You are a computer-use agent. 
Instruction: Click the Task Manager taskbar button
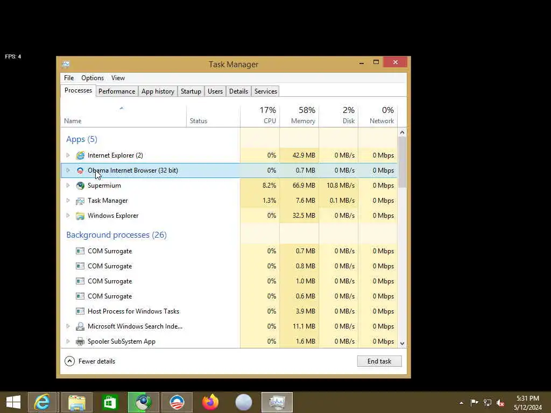277,402
